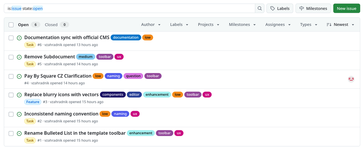
Task: Open the Labels filter dropdown in header
Action: click(179, 24)
